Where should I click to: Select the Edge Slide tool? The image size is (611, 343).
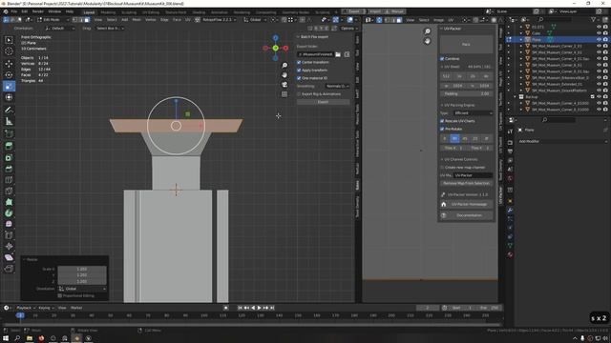click(9, 235)
